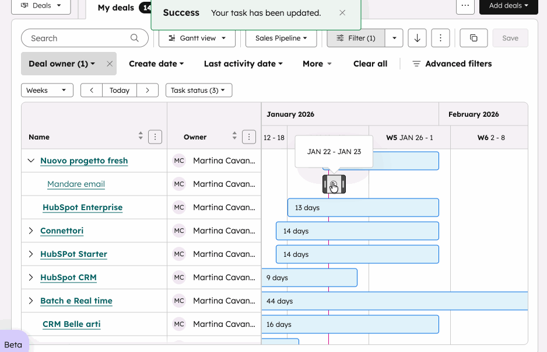Image resolution: width=547 pixels, height=352 pixels.
Task: Sort by the Name column arrows
Action: click(x=141, y=136)
